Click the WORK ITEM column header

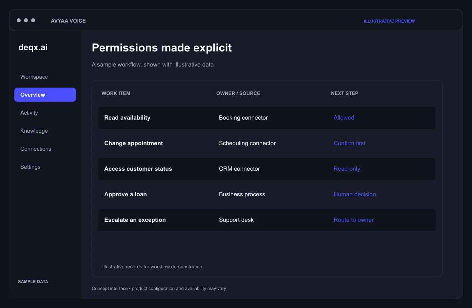(116, 93)
